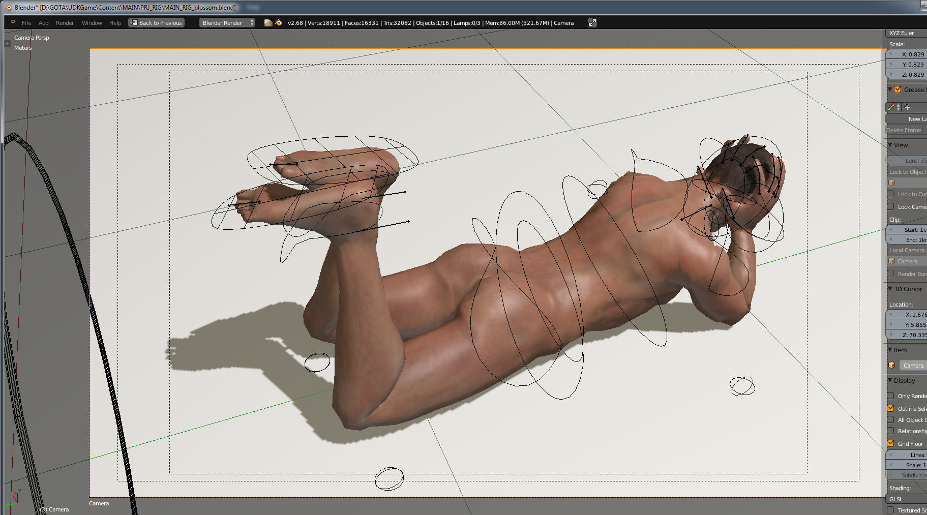Enable the Lock Camera to View checkbox
Screen dimensions: 927x515
890,206
